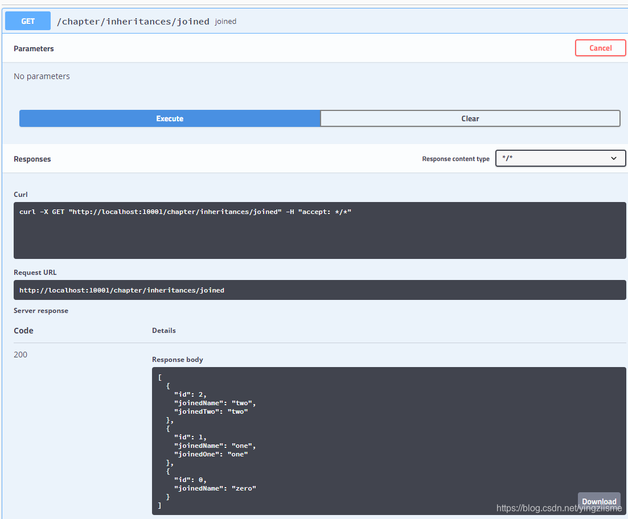Collapse the /chapter/inheritances/joined endpoint path

click(x=133, y=21)
